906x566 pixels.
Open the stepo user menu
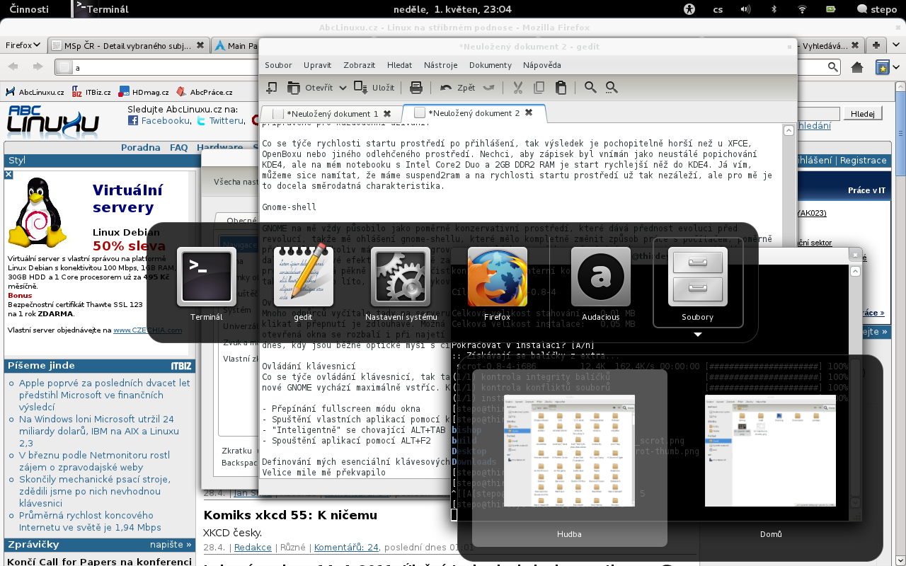coord(876,9)
